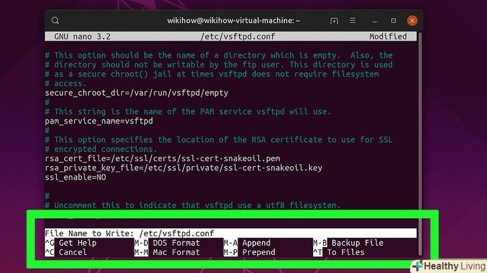Click the M-B Backup File shortcut
487x273 pixels.
click(x=348, y=243)
